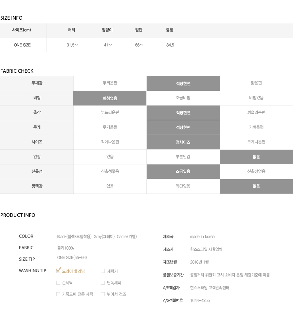Select the 작게나온편 size cell
293x322 pixels.
[110, 142]
